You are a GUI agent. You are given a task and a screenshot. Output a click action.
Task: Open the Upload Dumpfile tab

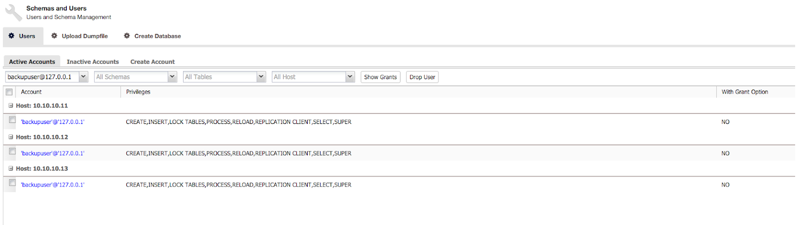pyautogui.click(x=80, y=36)
